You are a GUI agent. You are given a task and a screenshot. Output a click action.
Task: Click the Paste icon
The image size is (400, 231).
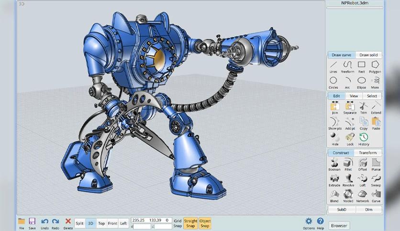point(376,124)
